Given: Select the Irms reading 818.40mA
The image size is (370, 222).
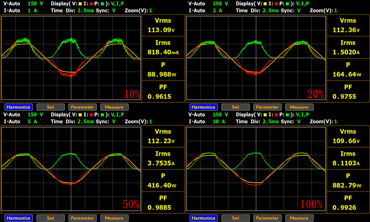Looking at the screenshot, I should click(x=163, y=52).
